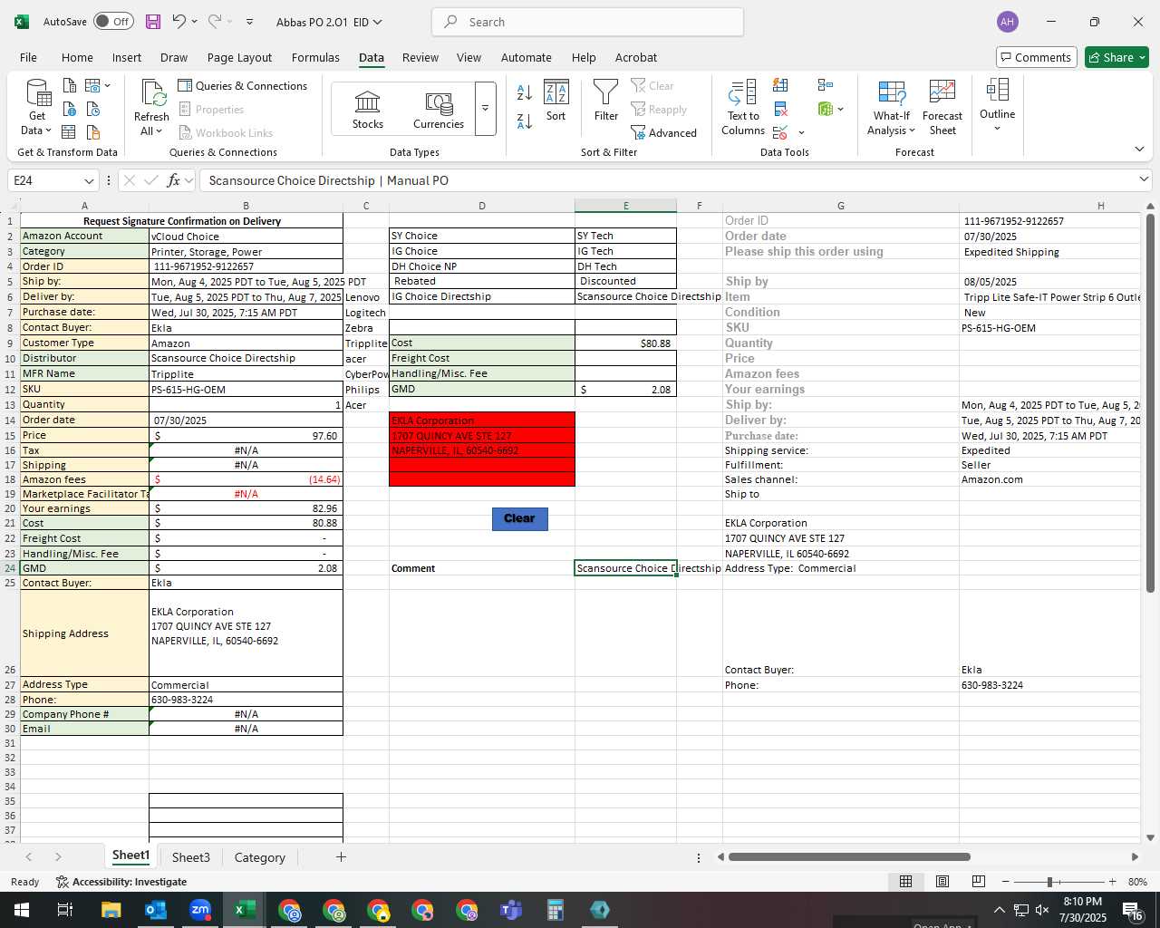Click the vertical scrollbar thumb
Screen dimensions: 1160x928
point(1150,403)
